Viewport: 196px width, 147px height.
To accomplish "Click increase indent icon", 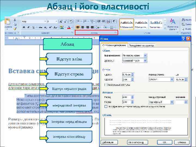I will 103,21.
